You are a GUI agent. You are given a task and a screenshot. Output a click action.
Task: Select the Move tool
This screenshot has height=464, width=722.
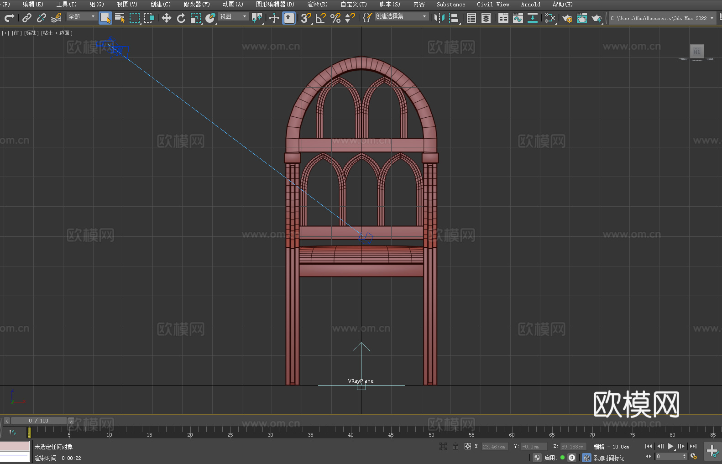point(167,18)
